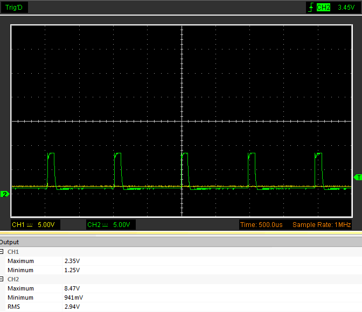
Task: Click the CH2 5.00V volts-per-division label
Action: click(123, 224)
